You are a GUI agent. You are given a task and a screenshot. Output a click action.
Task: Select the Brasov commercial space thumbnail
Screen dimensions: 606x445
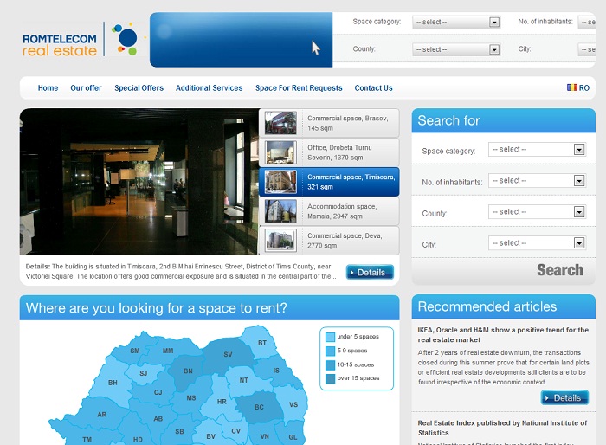click(280, 123)
